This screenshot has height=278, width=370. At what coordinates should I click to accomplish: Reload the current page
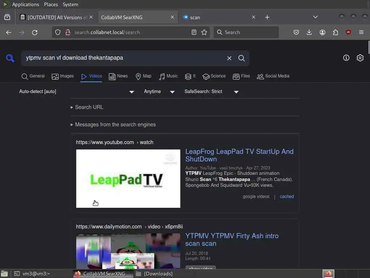click(35, 32)
